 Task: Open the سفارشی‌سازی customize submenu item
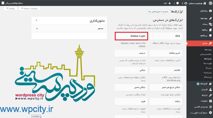coord(206,54)
